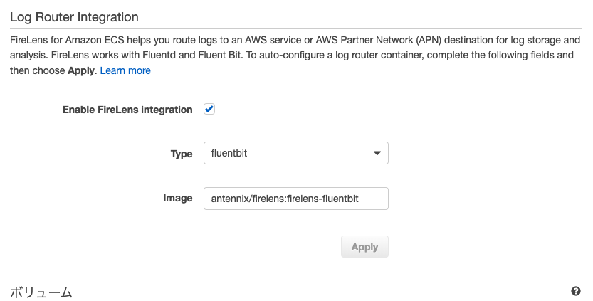Uncheck Enable FireLens integration checkbox
This screenshot has width=593, height=301.
pos(209,110)
